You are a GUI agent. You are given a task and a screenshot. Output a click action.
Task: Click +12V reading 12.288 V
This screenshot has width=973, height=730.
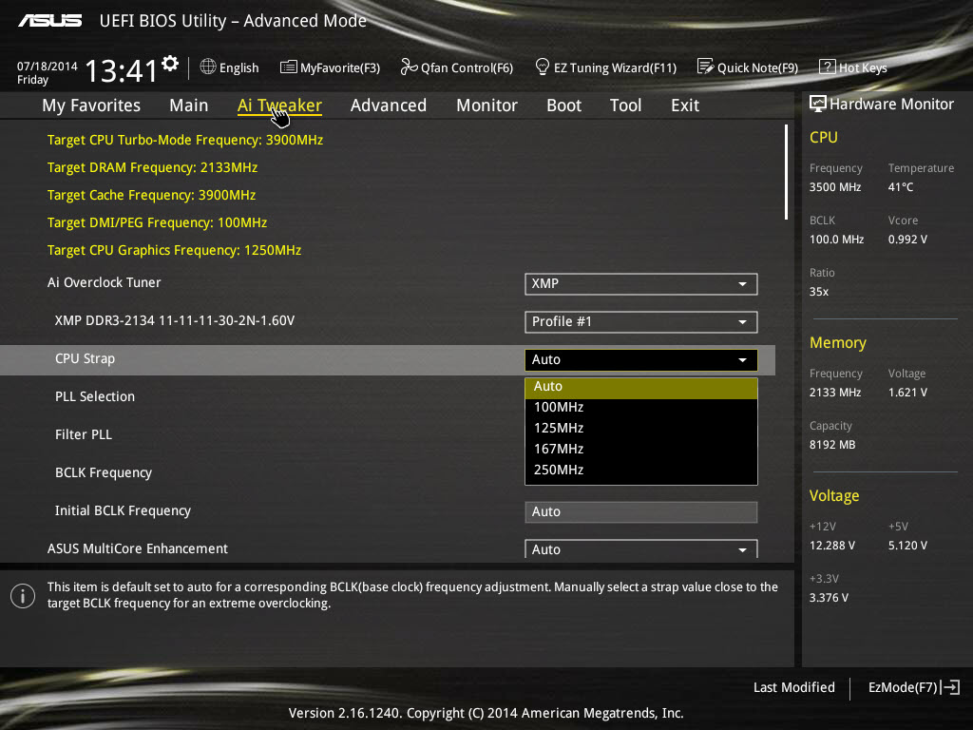[832, 546]
